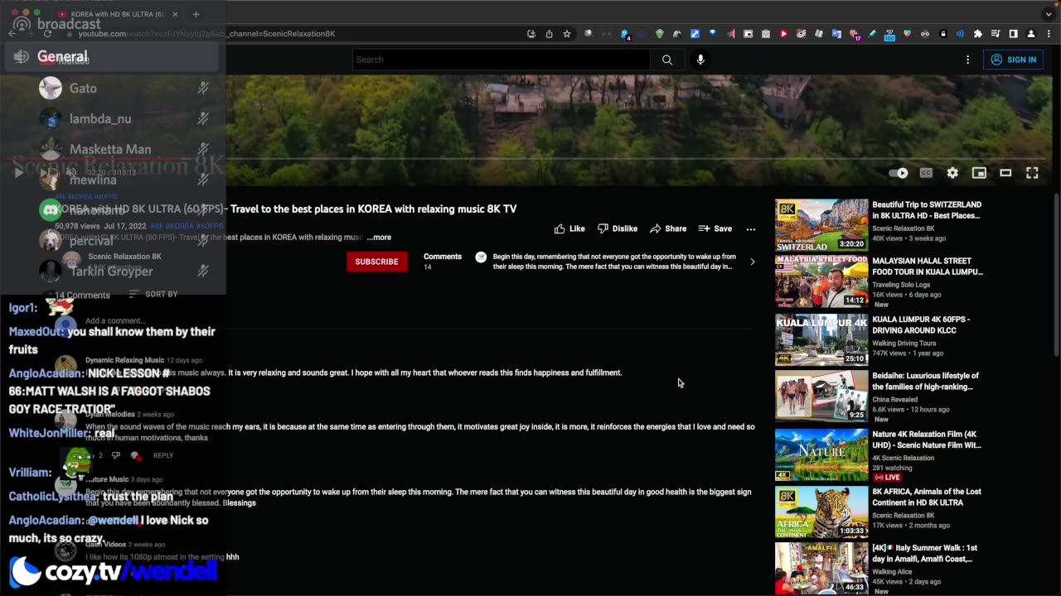Open 'MALAYSIAN HALAL STREET FOOD TOUR' title
Viewport: 1061px width, 596px height.
point(928,267)
